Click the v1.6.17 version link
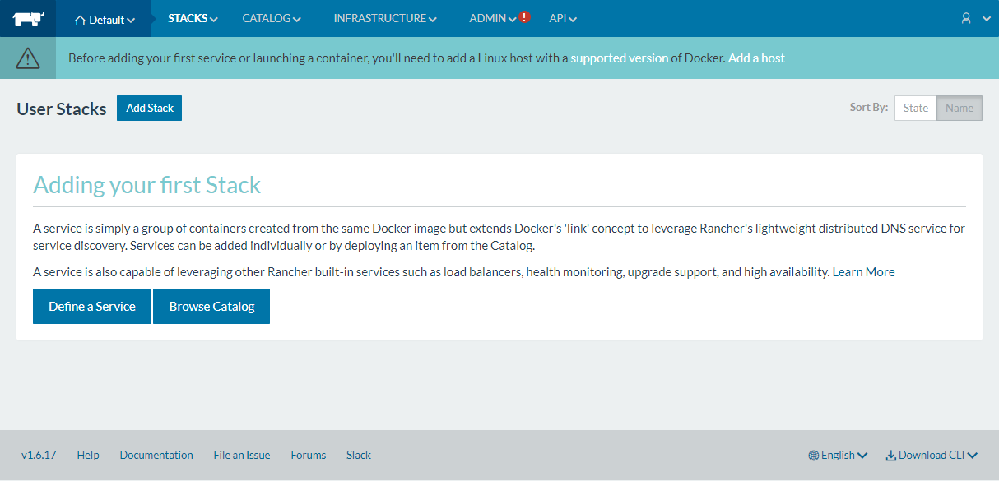The height and width of the screenshot is (481, 999). [39, 455]
